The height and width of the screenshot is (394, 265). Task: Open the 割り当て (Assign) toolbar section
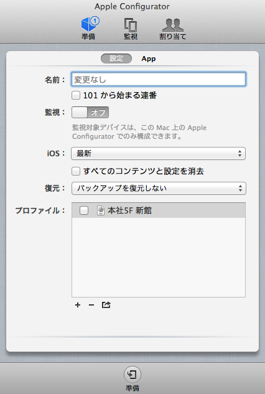pos(172,29)
